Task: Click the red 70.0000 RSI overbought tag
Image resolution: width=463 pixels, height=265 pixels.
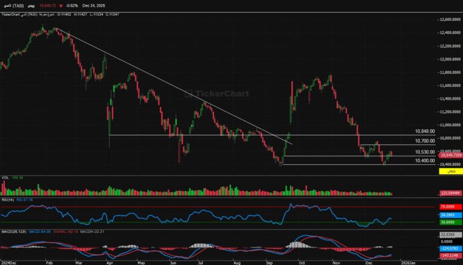Action: click(449, 206)
